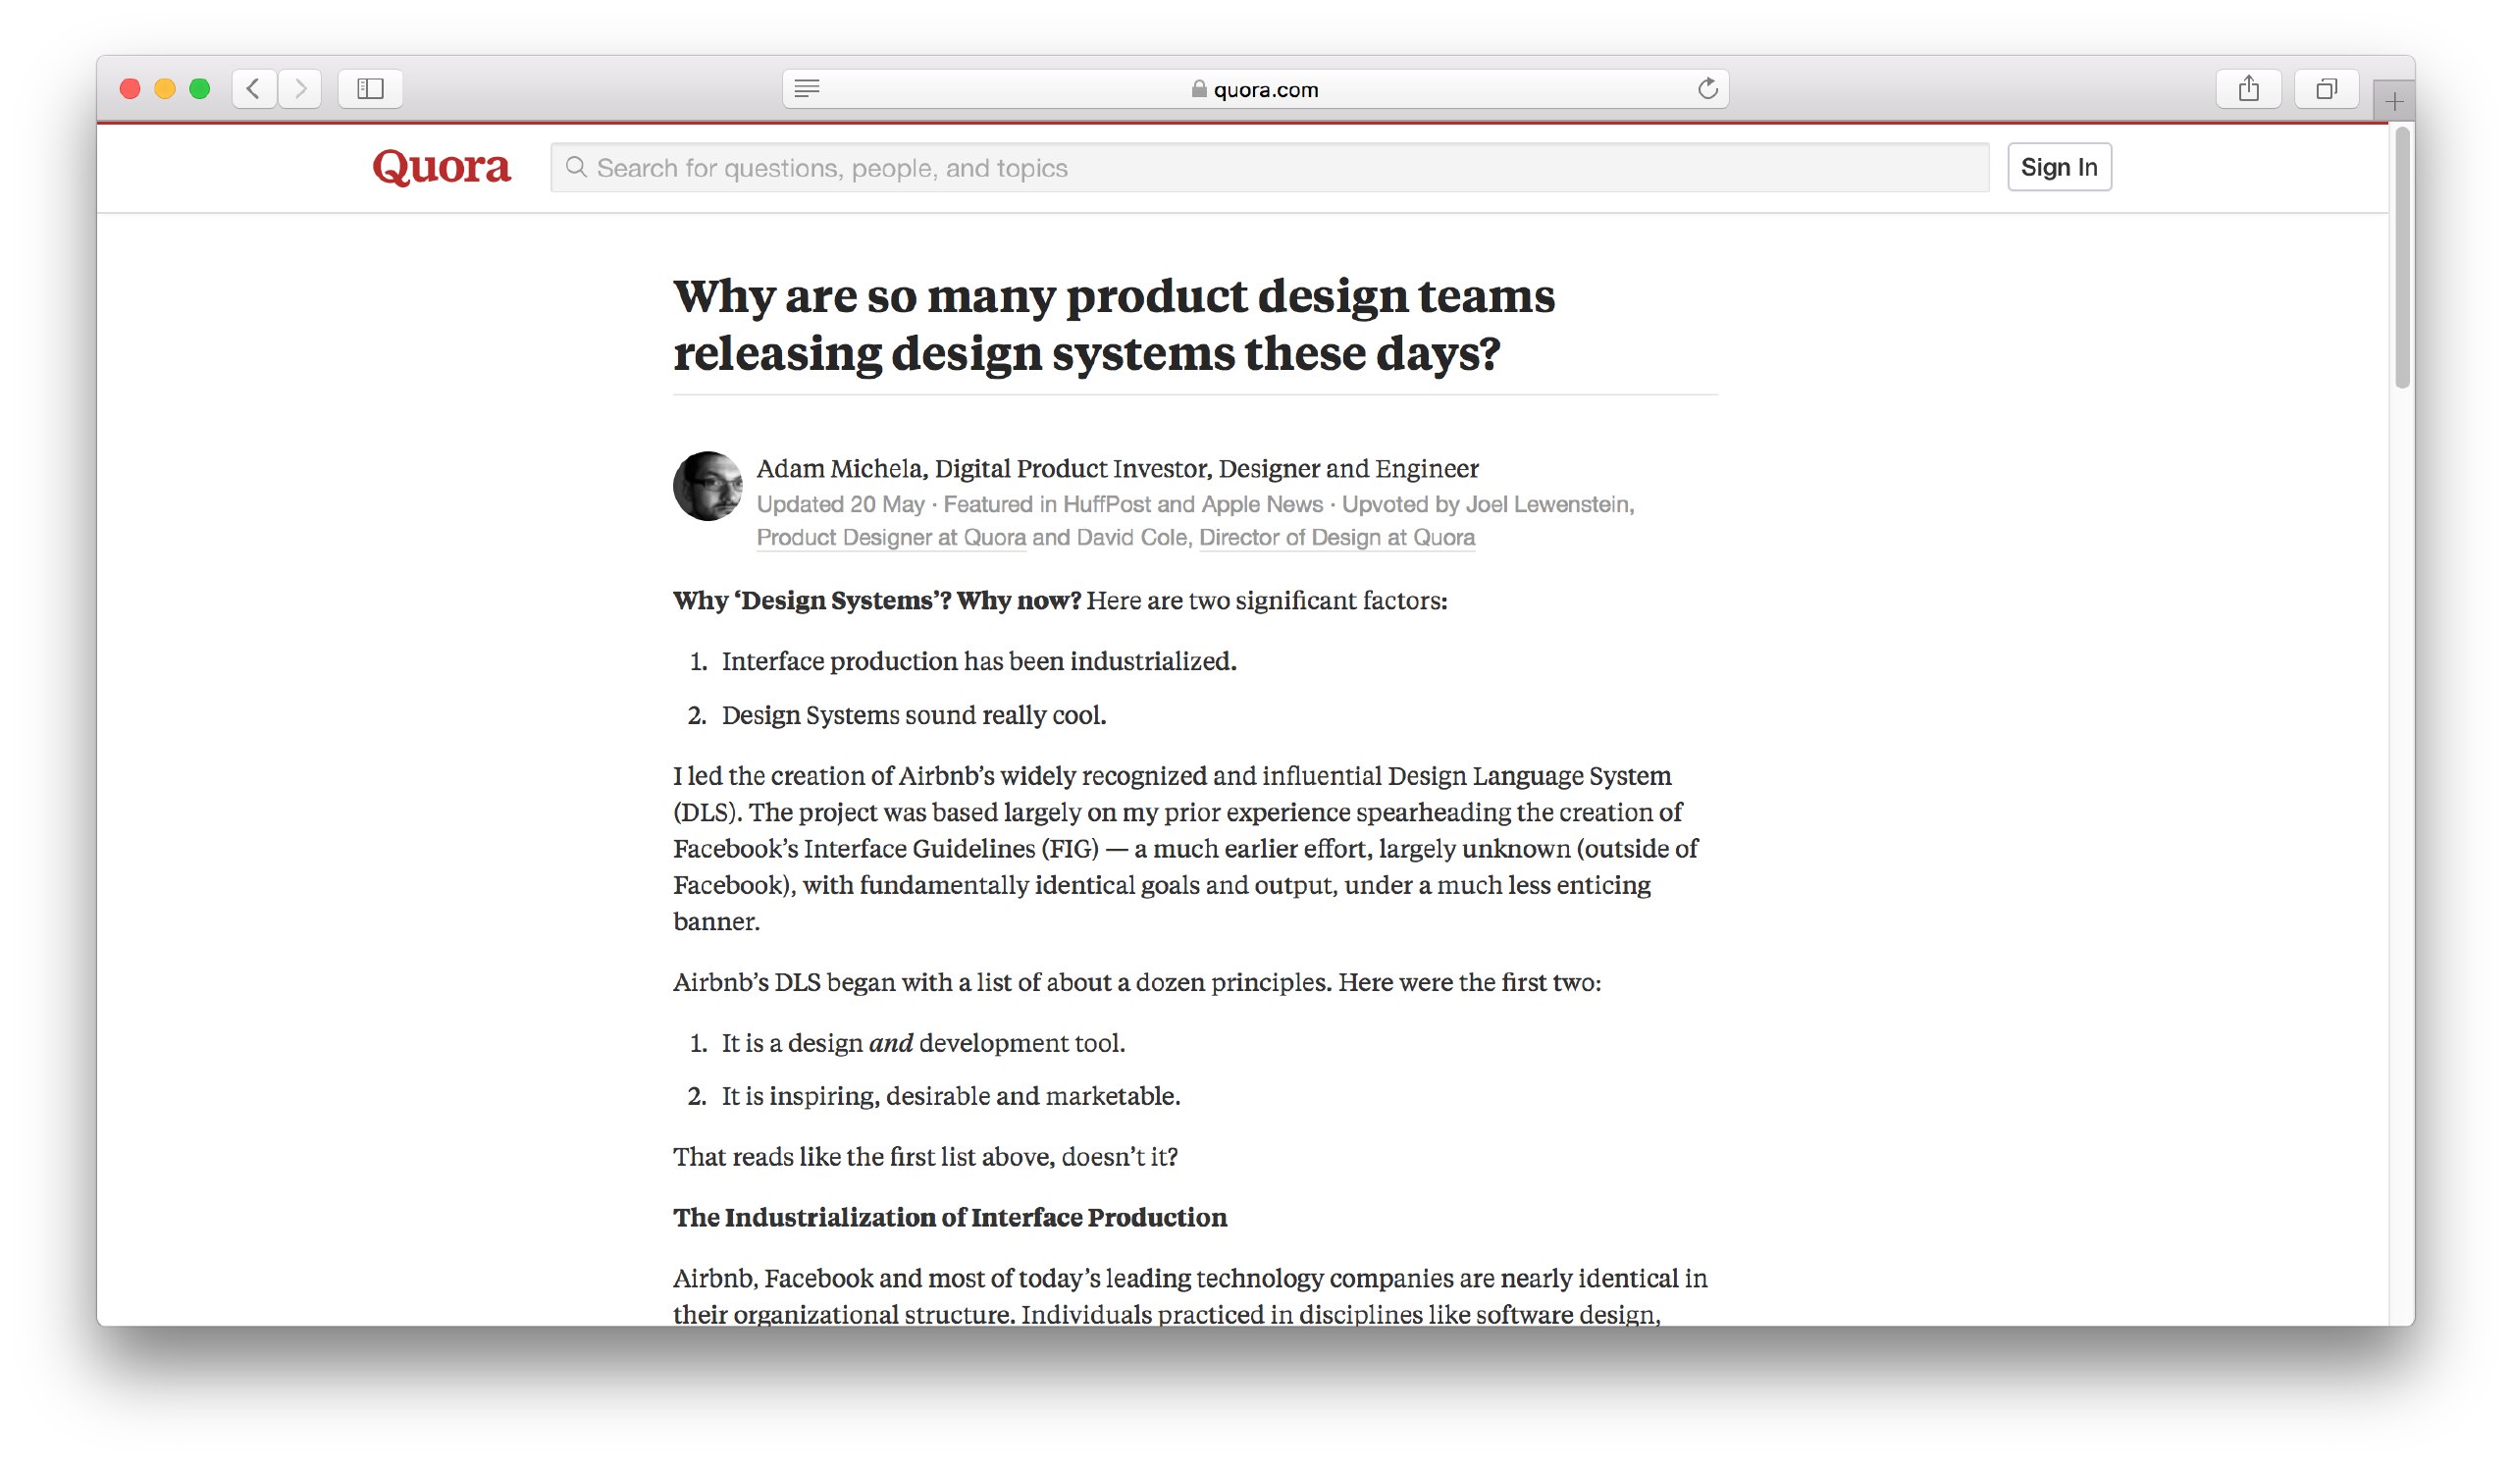Go back with Safari back arrow
The width and height of the screenshot is (2512, 1465).
coord(254,88)
